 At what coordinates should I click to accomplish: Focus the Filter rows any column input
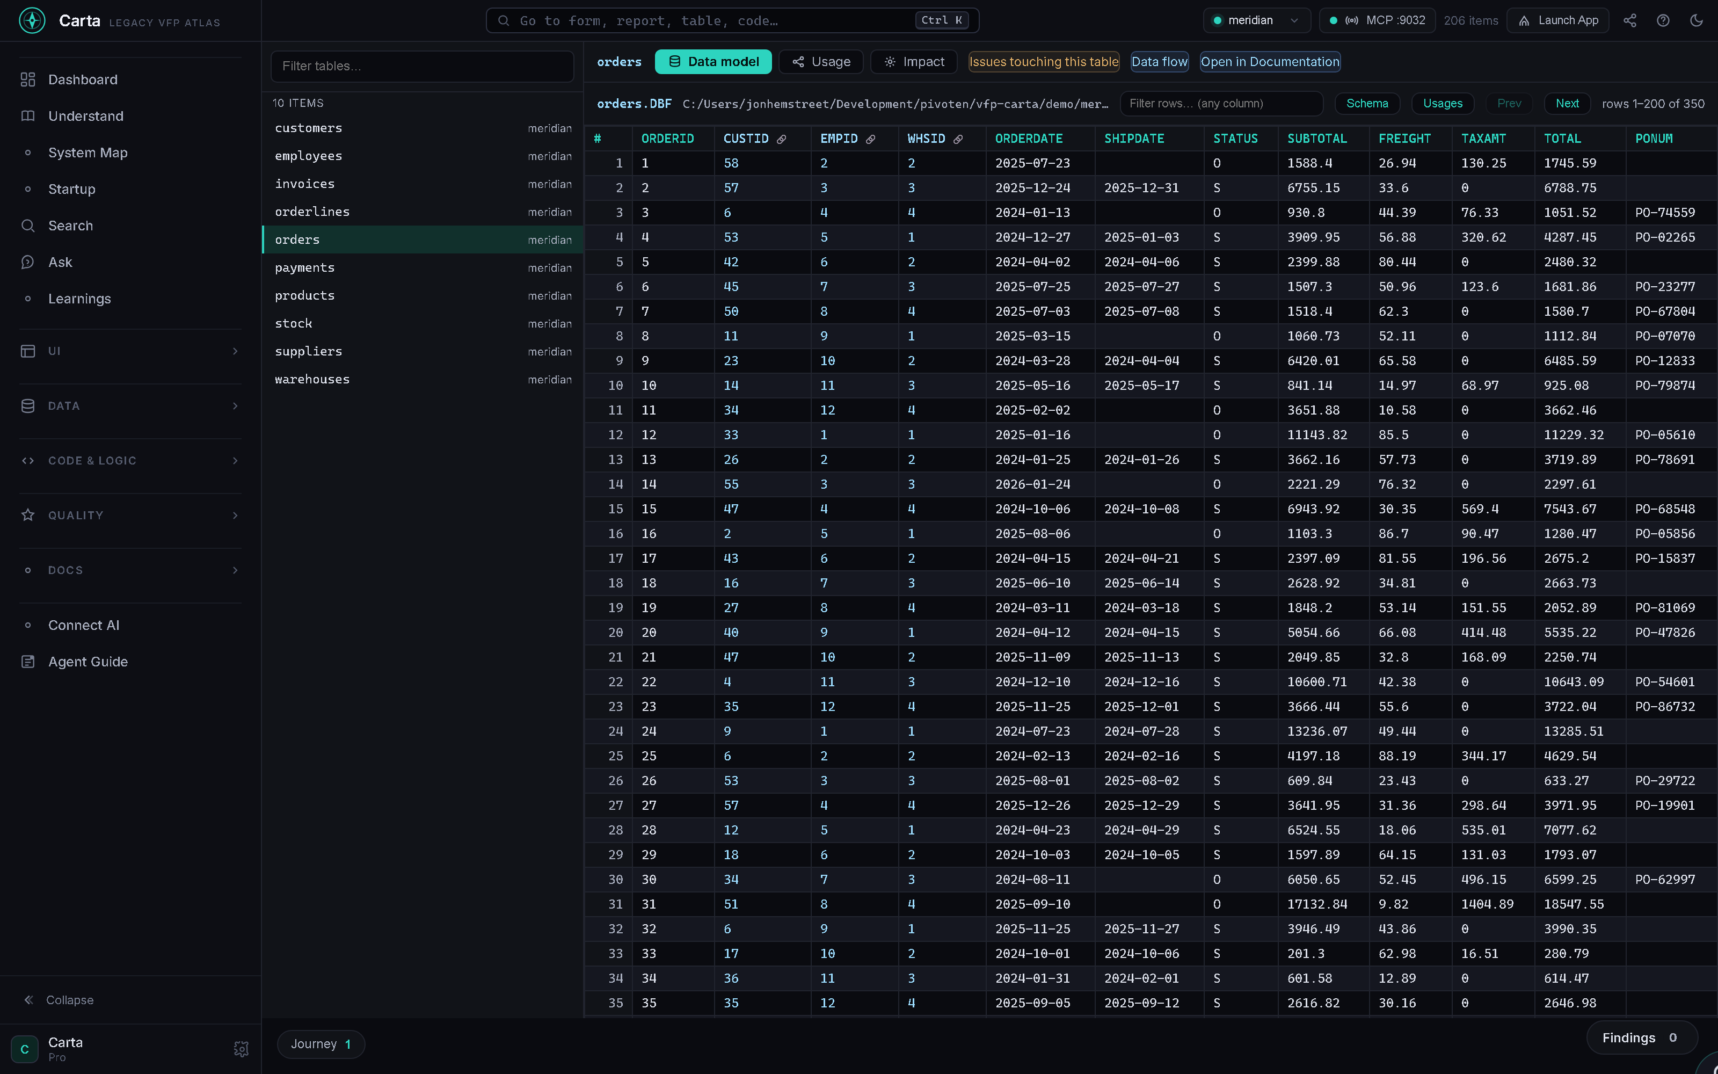tap(1221, 104)
